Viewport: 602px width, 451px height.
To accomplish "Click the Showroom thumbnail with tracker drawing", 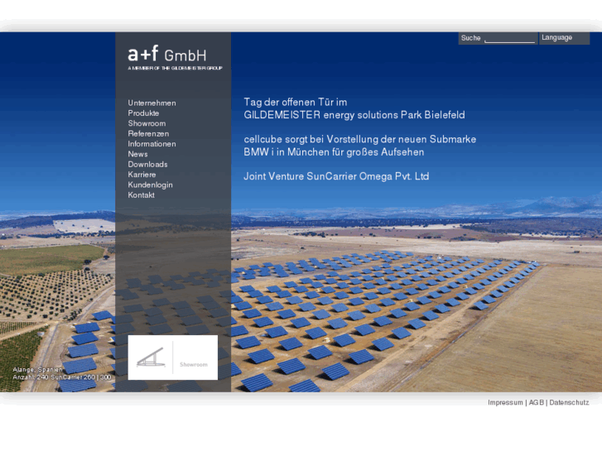I will (x=173, y=357).
